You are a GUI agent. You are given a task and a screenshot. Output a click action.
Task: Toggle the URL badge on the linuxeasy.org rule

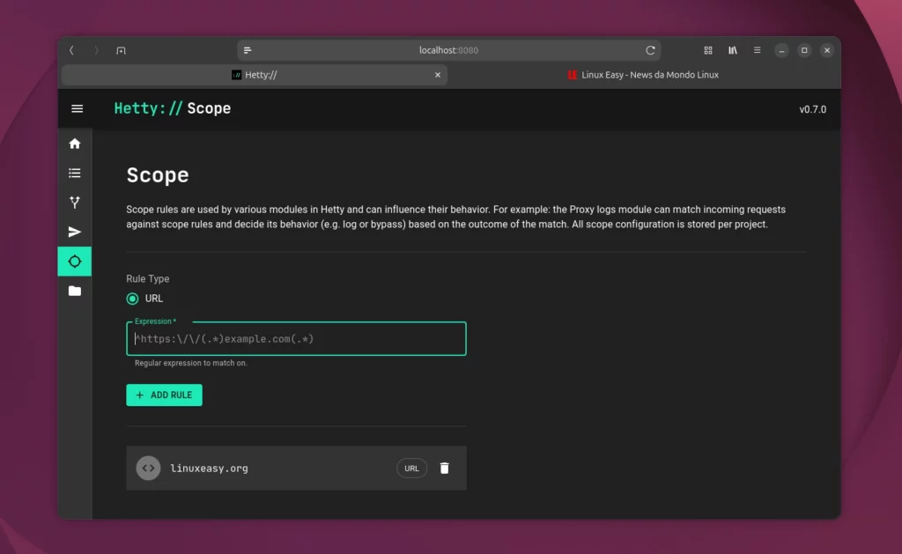[x=411, y=468]
